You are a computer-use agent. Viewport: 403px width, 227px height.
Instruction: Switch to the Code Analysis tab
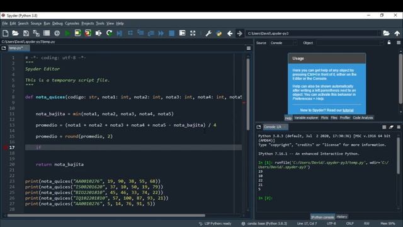pos(363,118)
